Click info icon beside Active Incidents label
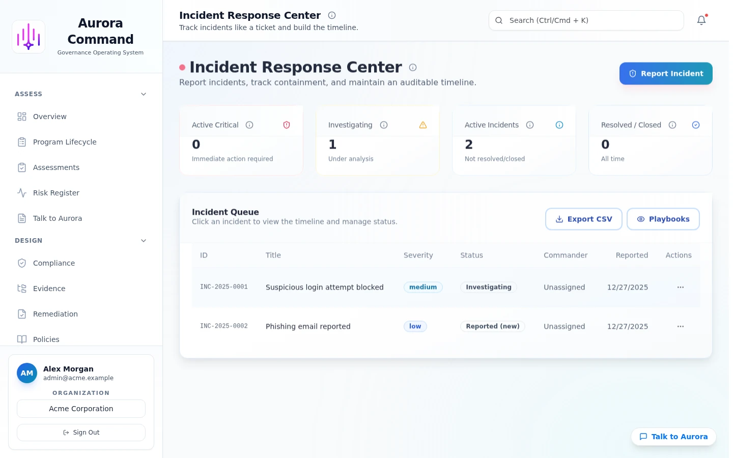This screenshot has width=733, height=458. click(530, 125)
